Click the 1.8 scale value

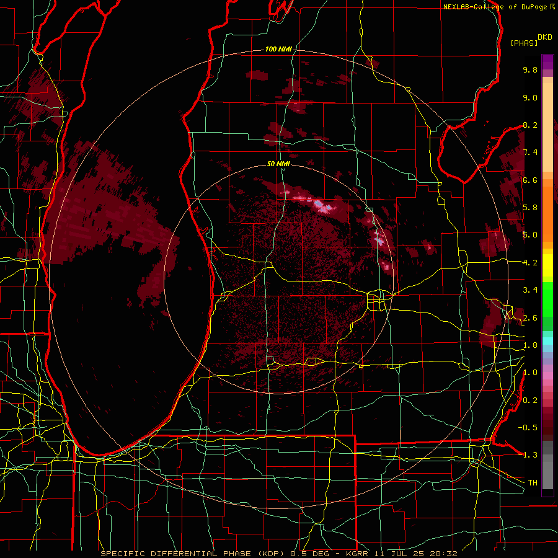click(x=530, y=345)
